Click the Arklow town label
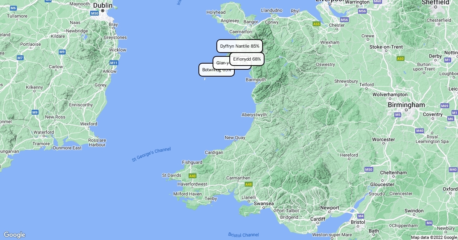Viewport: 458px width, 240px height. [110, 71]
